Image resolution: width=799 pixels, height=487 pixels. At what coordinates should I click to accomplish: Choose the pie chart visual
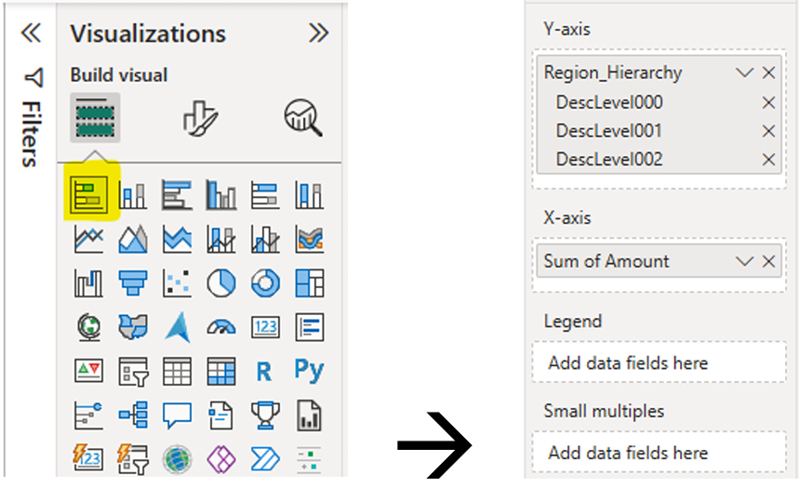[x=221, y=283]
